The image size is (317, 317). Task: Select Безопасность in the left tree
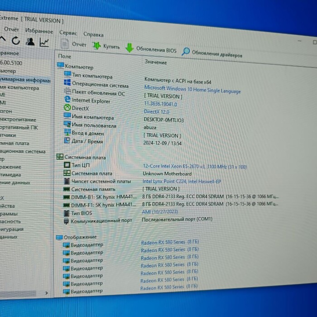pyautogui.click(x=10, y=221)
